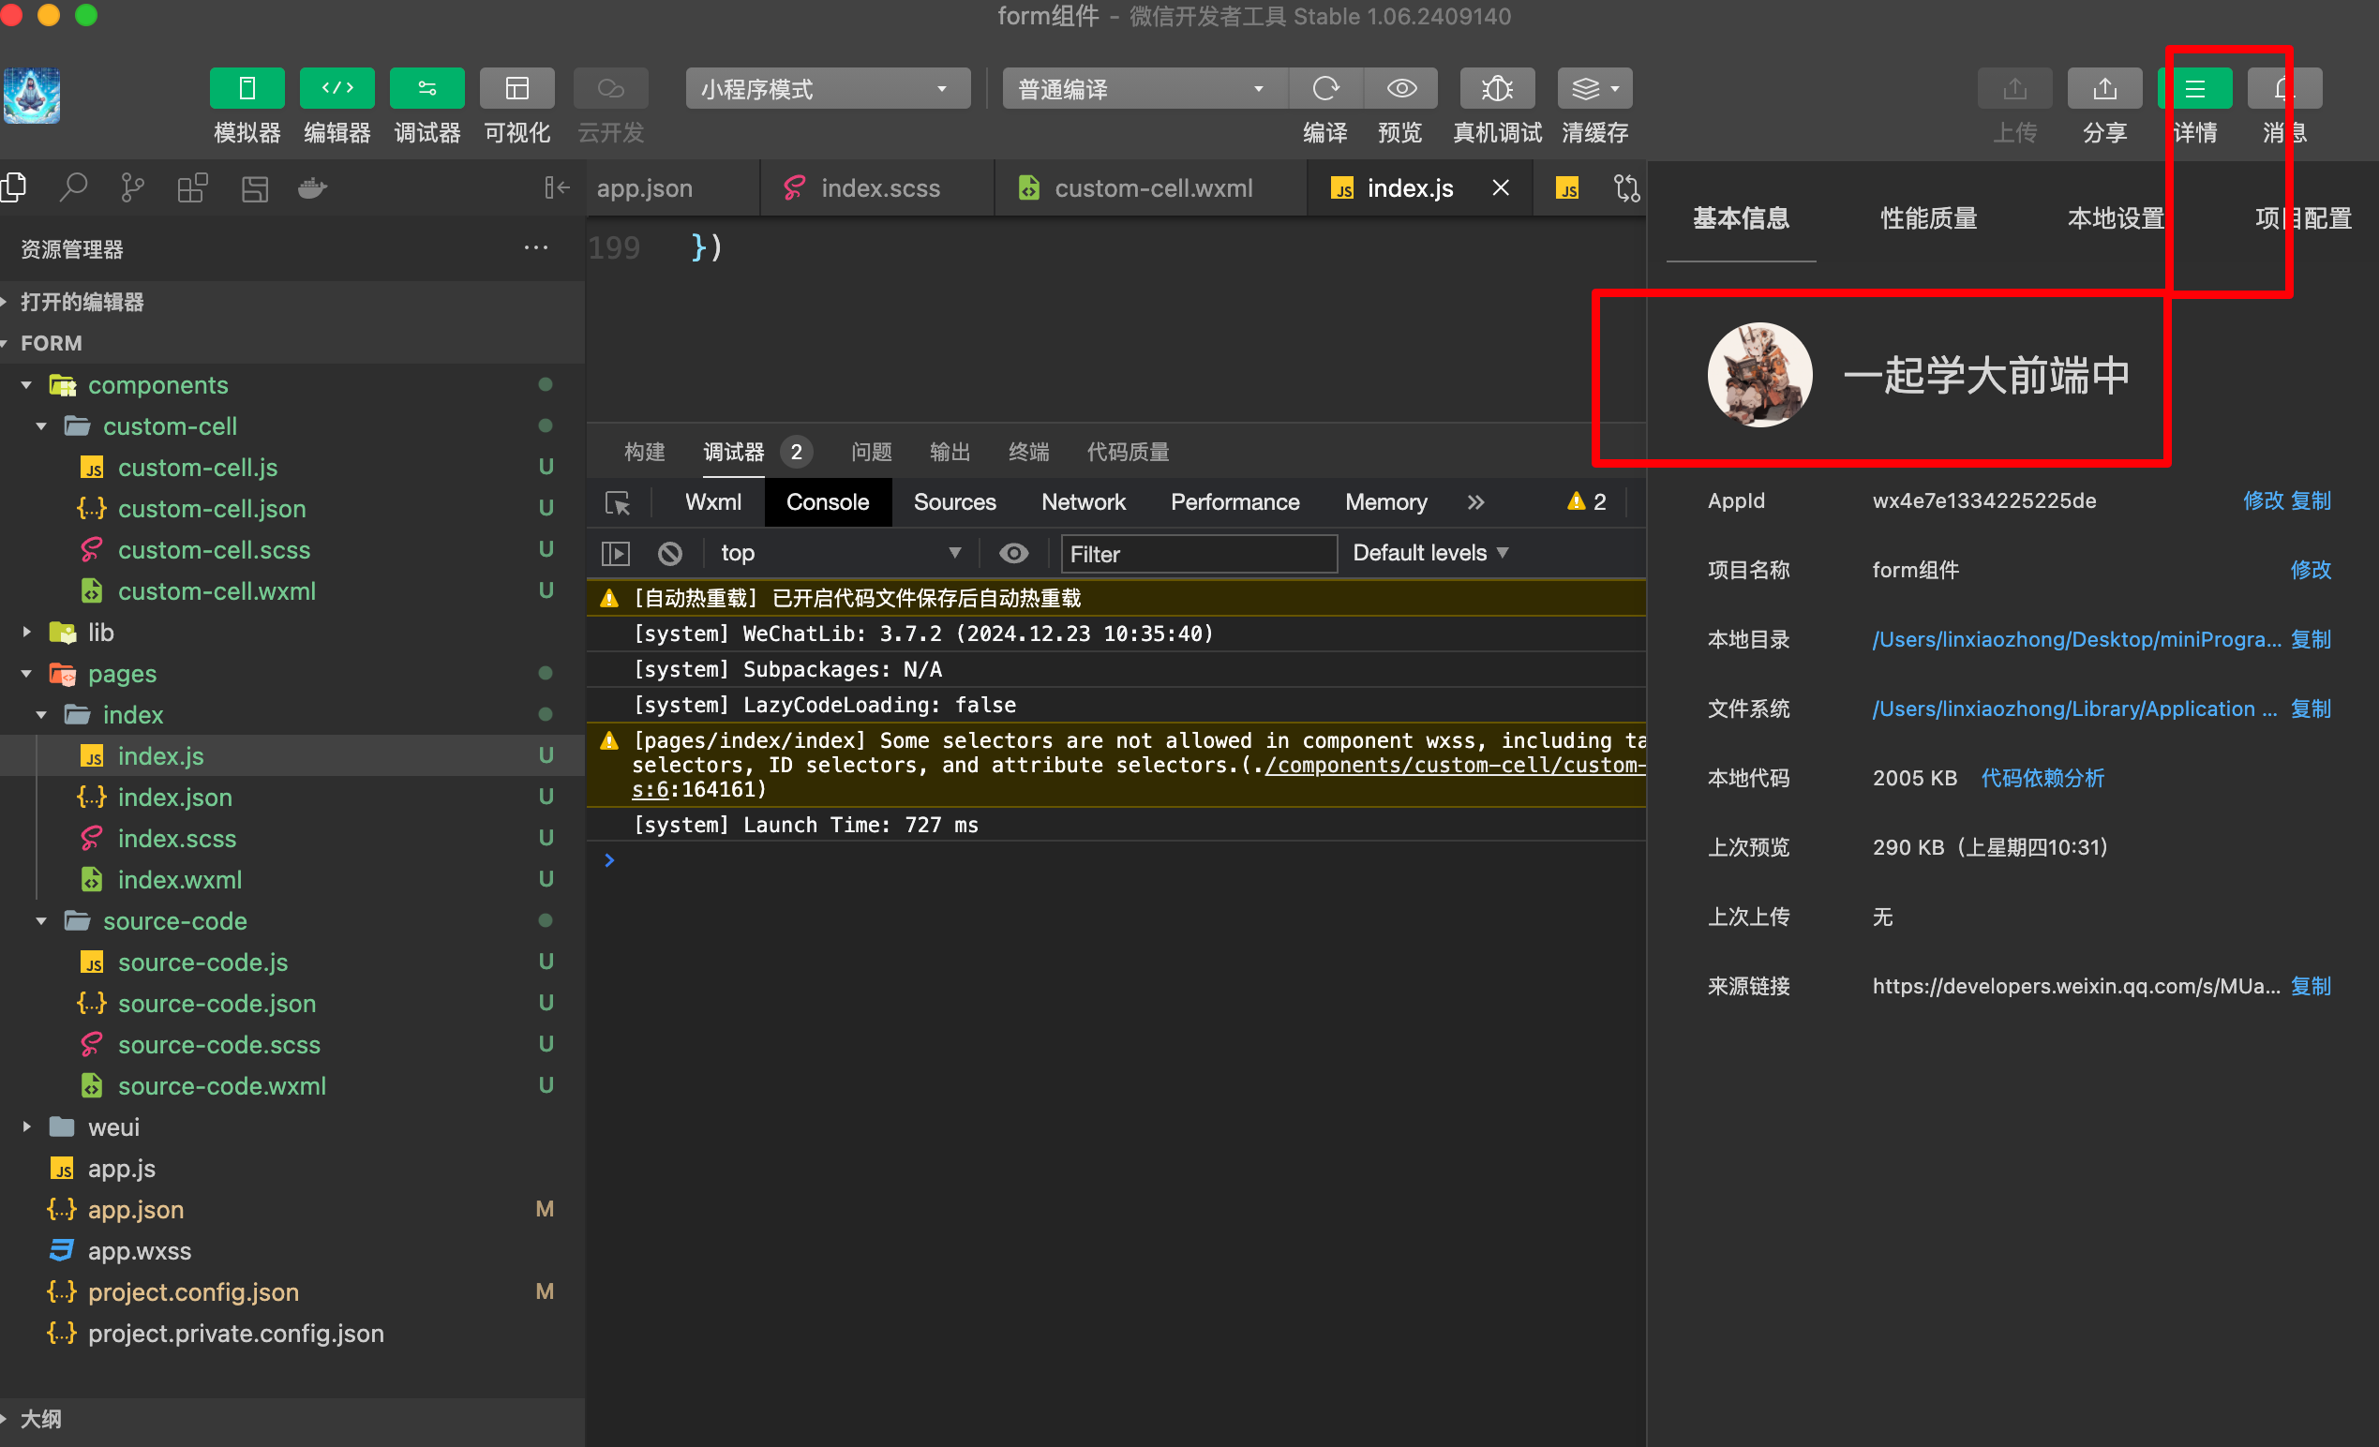Expand the 大纲 outline section
This screenshot has width=2379, height=1447.
pos(292,1419)
